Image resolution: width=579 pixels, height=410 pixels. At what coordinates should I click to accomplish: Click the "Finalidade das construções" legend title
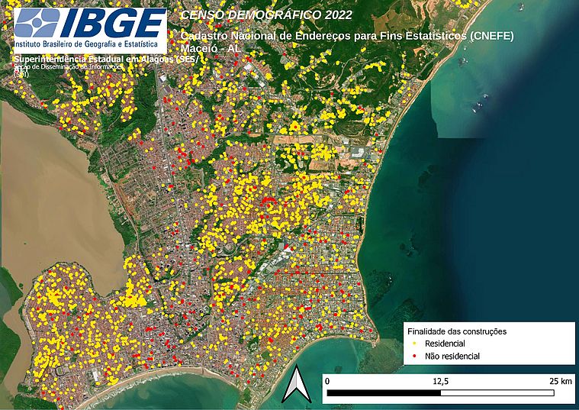coord(457,332)
